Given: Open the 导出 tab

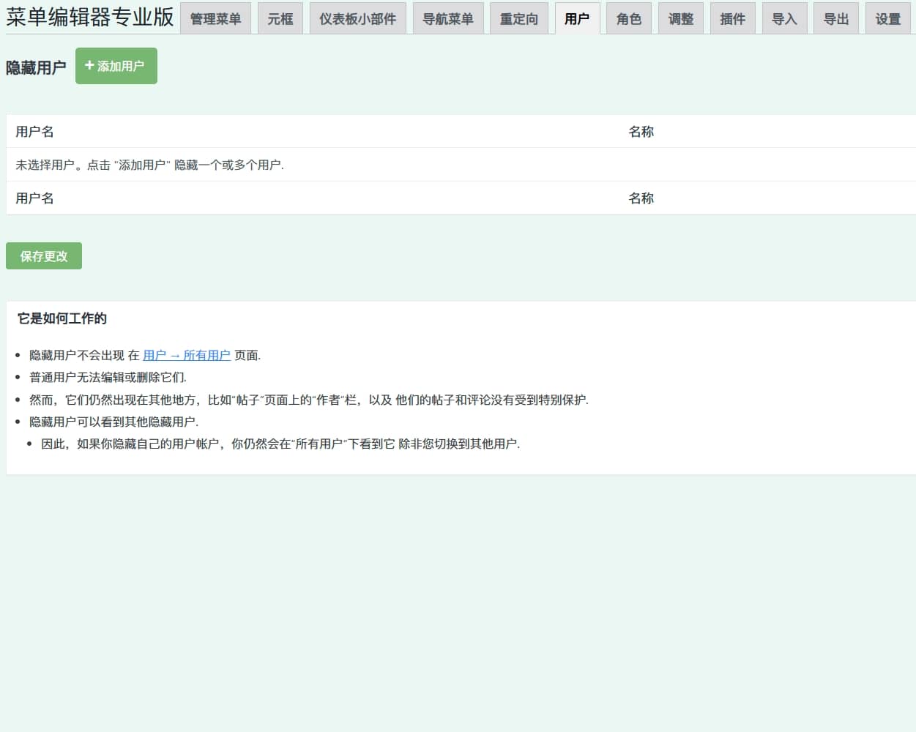Looking at the screenshot, I should tap(835, 19).
